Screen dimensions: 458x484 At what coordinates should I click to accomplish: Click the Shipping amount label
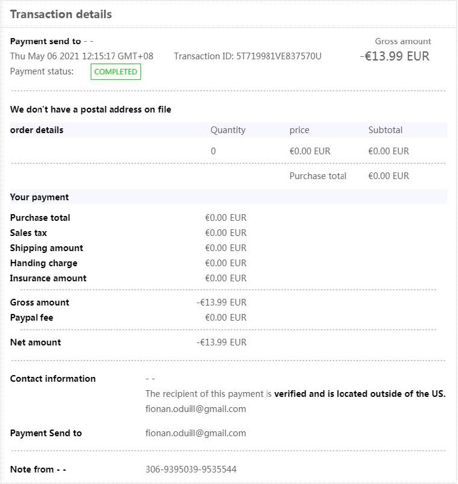[47, 248]
